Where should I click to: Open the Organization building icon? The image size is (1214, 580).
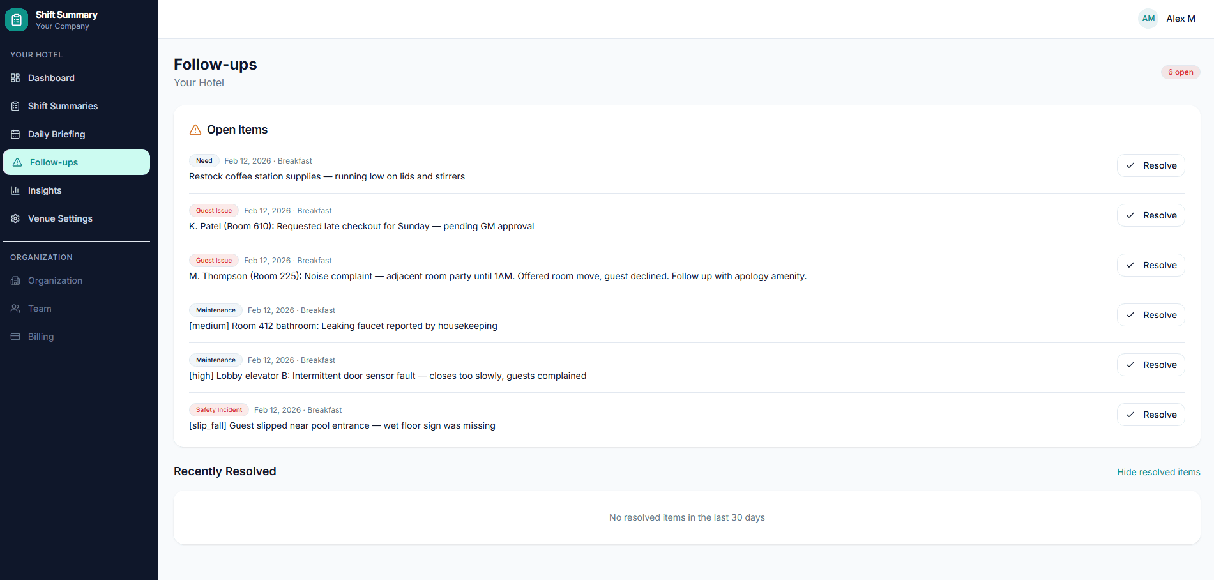point(15,280)
